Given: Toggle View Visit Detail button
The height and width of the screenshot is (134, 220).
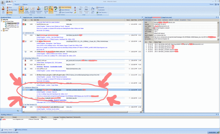Looking at the screenshot, I should [x=65, y=7].
